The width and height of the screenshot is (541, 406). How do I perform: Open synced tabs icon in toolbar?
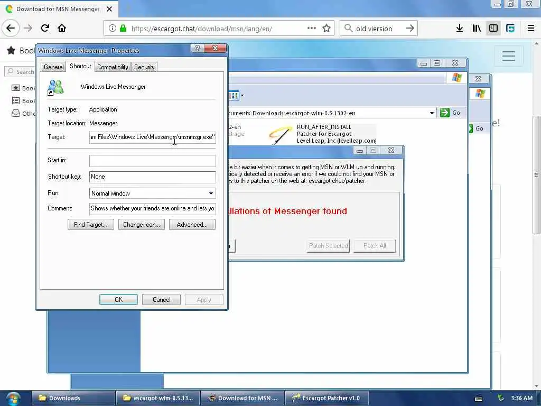click(x=510, y=28)
